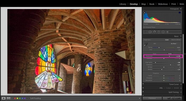Apply purple color label swatch
Screen dimensions: 186x101
pos(25,98)
